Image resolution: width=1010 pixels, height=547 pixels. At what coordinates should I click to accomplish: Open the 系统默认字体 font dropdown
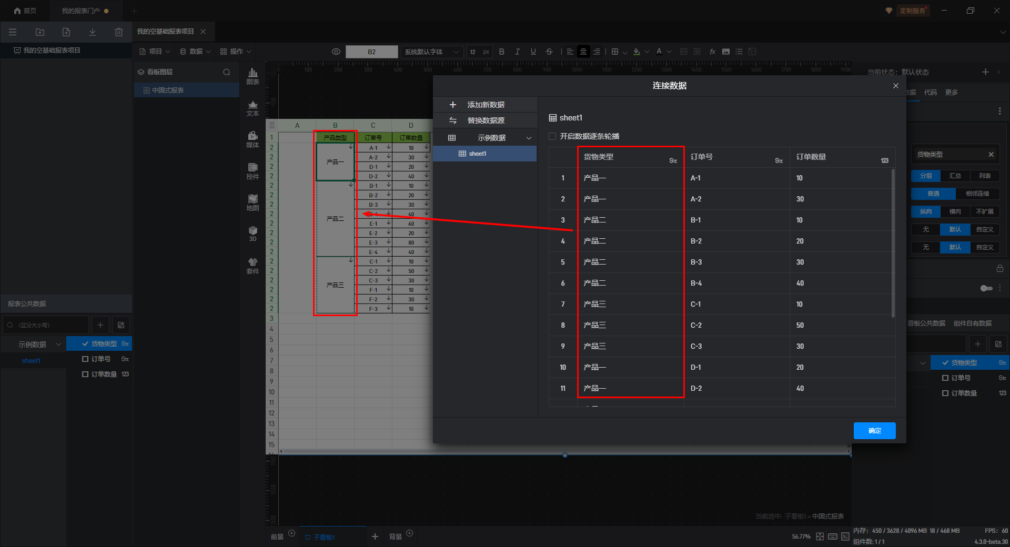click(x=432, y=52)
